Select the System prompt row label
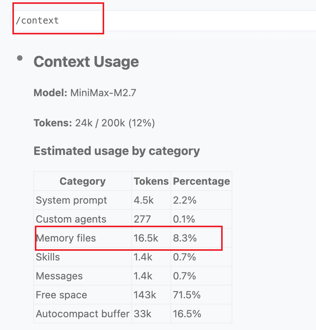This screenshot has height=330, width=316. (x=71, y=201)
